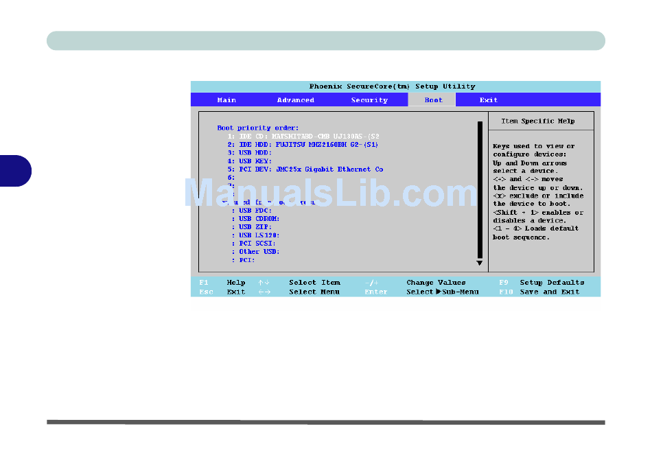
Task: Select boot entry 2: IDE HDD FUJITSU
Action: 303,145
